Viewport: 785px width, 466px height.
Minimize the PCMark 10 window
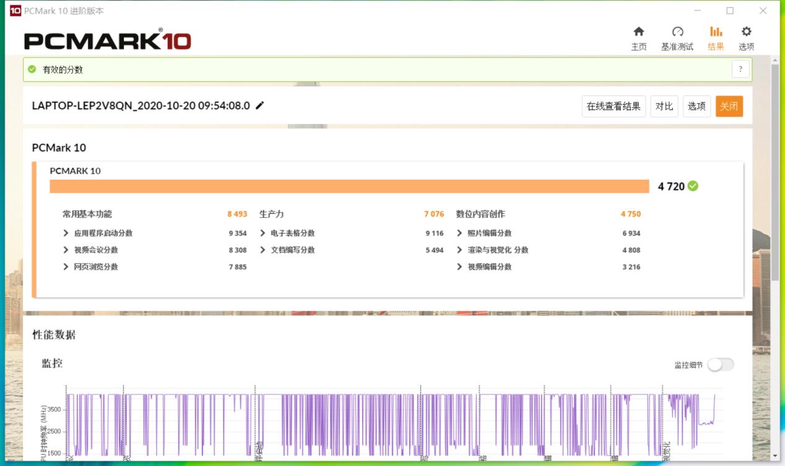tap(698, 11)
